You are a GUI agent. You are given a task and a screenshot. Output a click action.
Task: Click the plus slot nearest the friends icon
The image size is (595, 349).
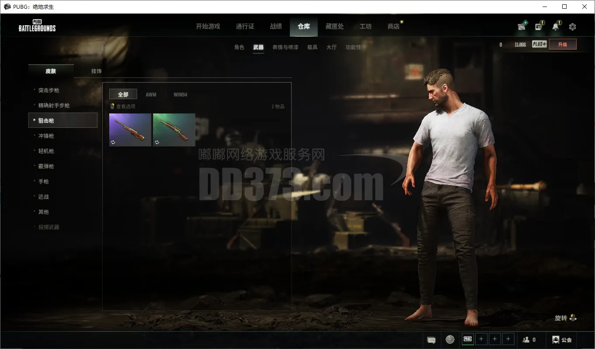(x=508, y=339)
